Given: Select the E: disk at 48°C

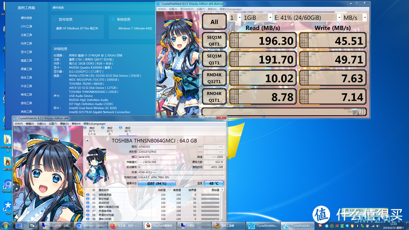Looking at the screenshot, I should [x=127, y=131].
